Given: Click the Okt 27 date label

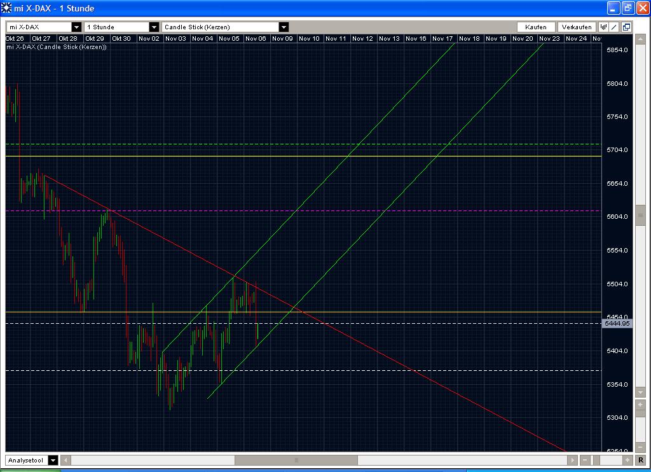Looking at the screenshot, I should [41, 38].
